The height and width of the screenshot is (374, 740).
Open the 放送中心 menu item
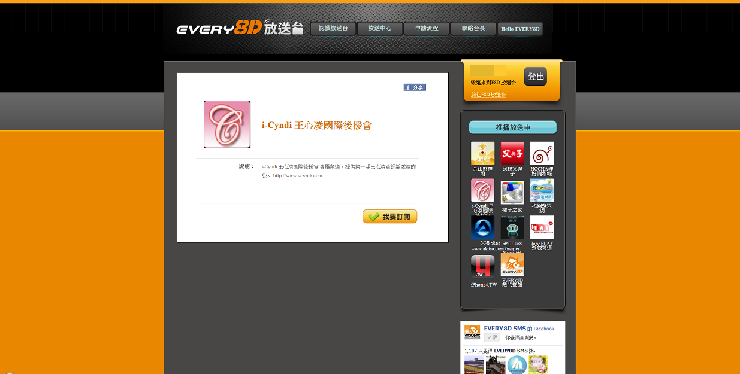[380, 29]
